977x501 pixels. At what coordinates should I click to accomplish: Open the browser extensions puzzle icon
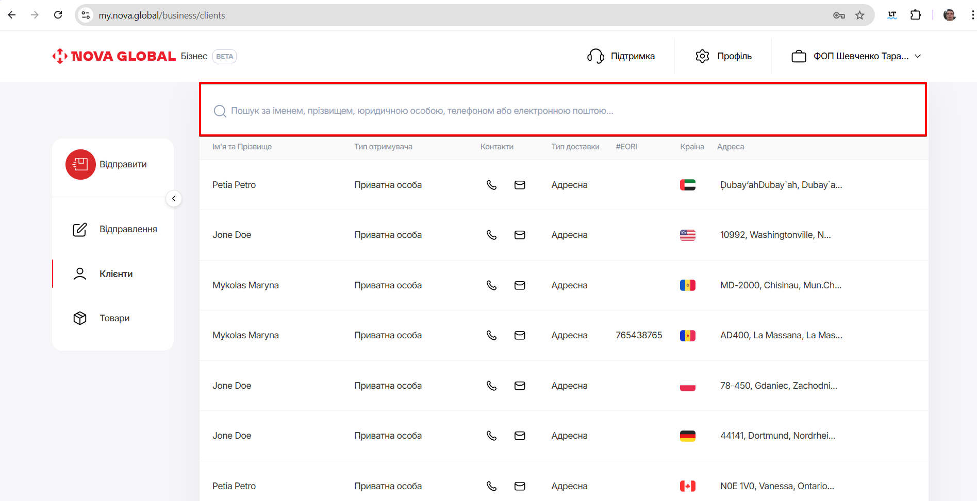(x=916, y=15)
